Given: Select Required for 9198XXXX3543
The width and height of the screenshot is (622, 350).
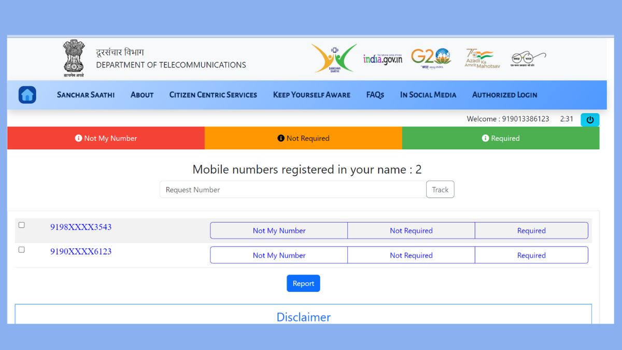Looking at the screenshot, I should coord(531,231).
